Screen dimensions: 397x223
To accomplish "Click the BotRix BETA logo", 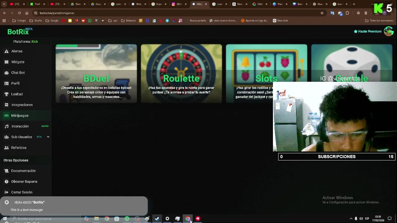I will click(x=20, y=31).
